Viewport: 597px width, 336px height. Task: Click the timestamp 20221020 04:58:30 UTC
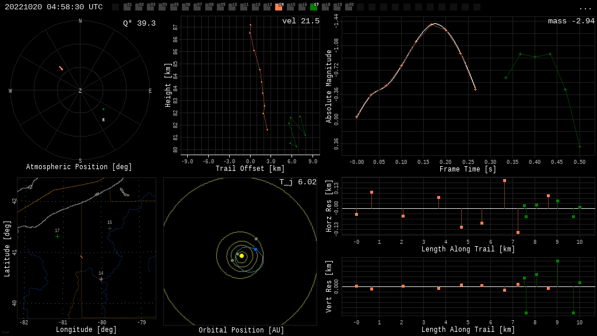coord(54,7)
